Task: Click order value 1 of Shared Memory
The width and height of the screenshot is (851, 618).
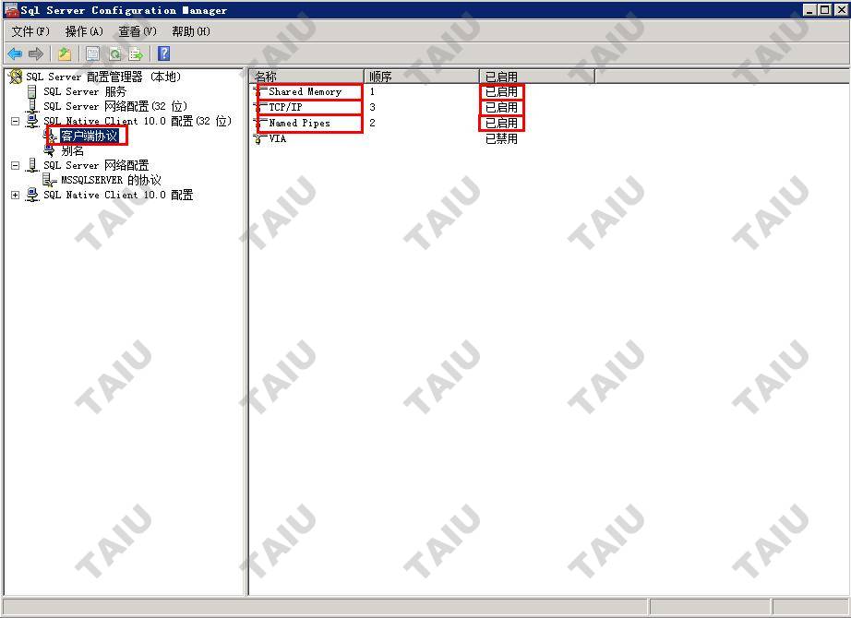Action: [372, 91]
